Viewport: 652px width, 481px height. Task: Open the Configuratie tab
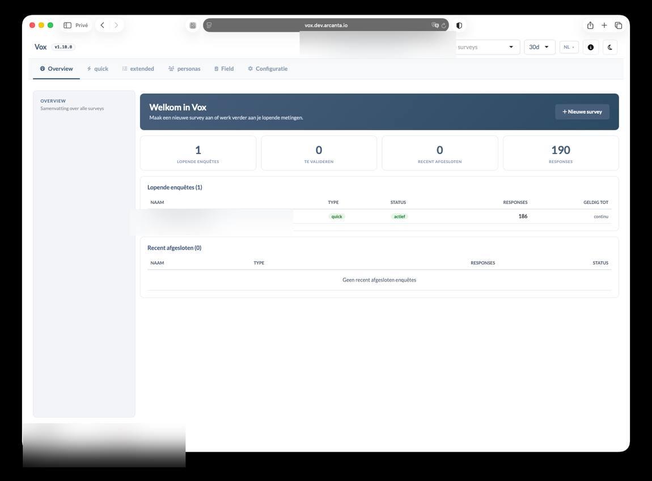tap(268, 69)
